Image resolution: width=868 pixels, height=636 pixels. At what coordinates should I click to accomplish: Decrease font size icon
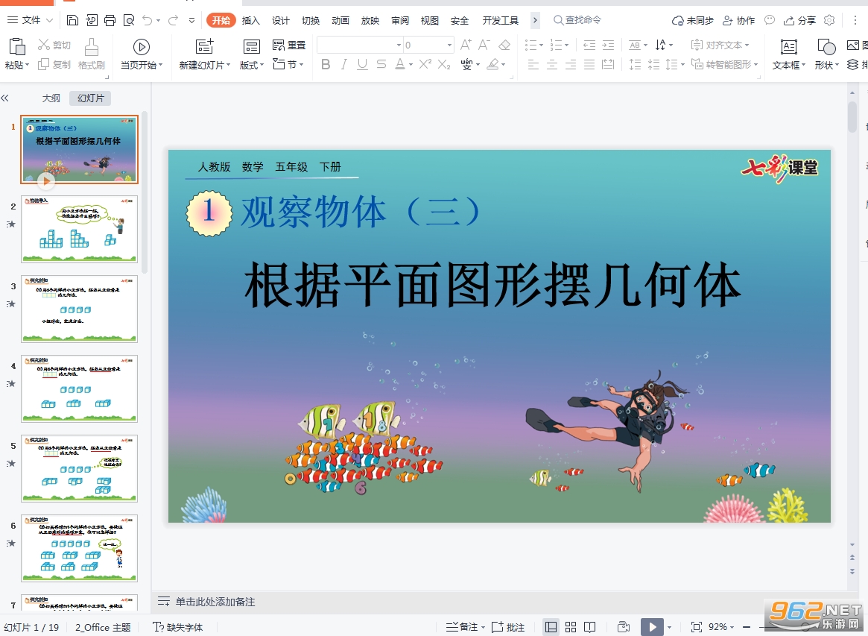coord(484,45)
